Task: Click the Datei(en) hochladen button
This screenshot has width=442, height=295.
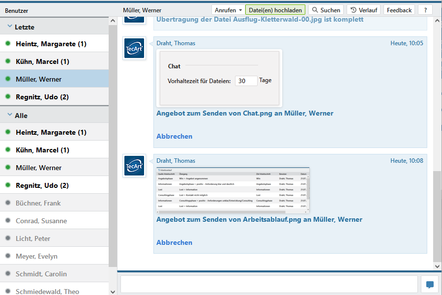Action: (275, 10)
